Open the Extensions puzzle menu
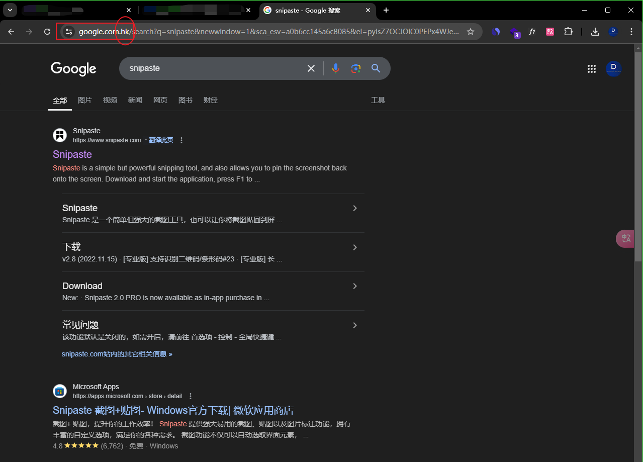The image size is (643, 462). coord(568,32)
